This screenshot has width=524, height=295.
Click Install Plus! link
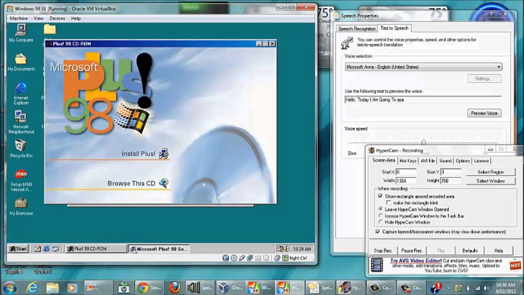[138, 154]
